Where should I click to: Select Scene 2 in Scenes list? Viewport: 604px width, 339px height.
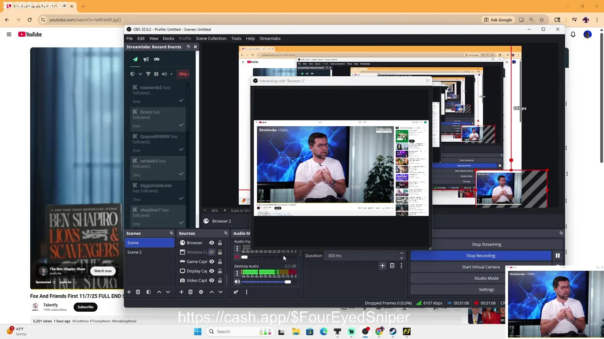click(x=149, y=252)
